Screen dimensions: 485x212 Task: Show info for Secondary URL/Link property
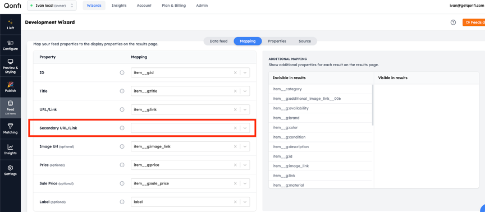point(122,128)
